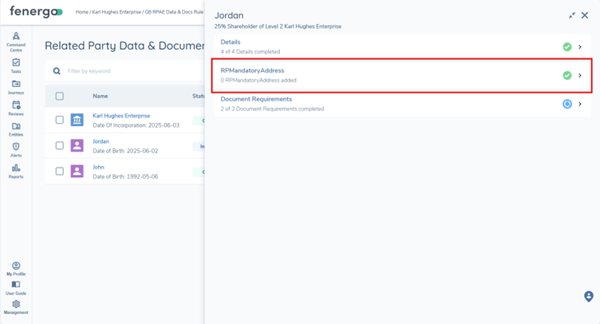The image size is (600, 324).
Task: Open John related party link
Action: 98,168
